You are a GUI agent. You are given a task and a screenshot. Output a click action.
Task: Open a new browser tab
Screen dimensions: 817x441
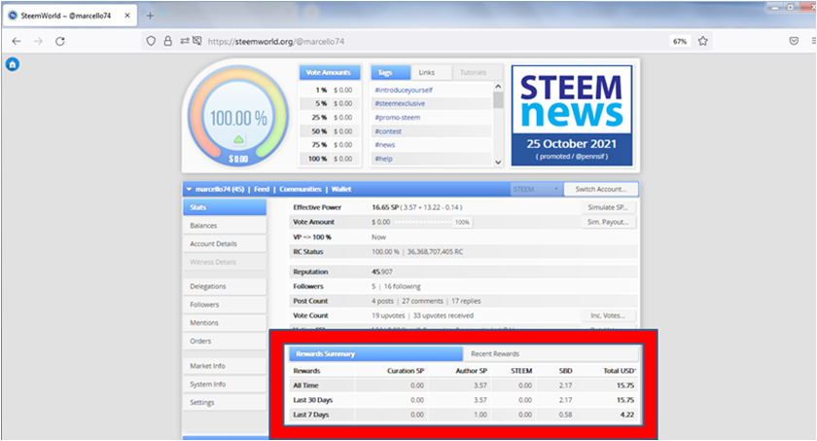[x=150, y=16]
